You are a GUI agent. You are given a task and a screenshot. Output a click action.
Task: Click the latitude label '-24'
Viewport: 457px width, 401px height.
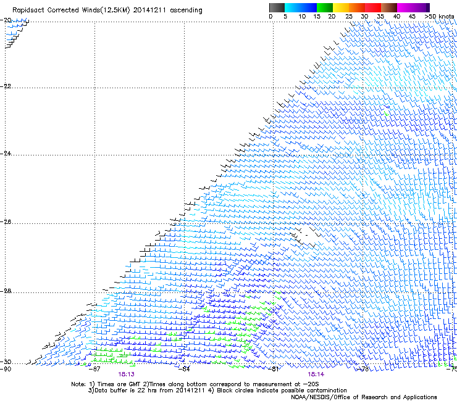pos(6,154)
